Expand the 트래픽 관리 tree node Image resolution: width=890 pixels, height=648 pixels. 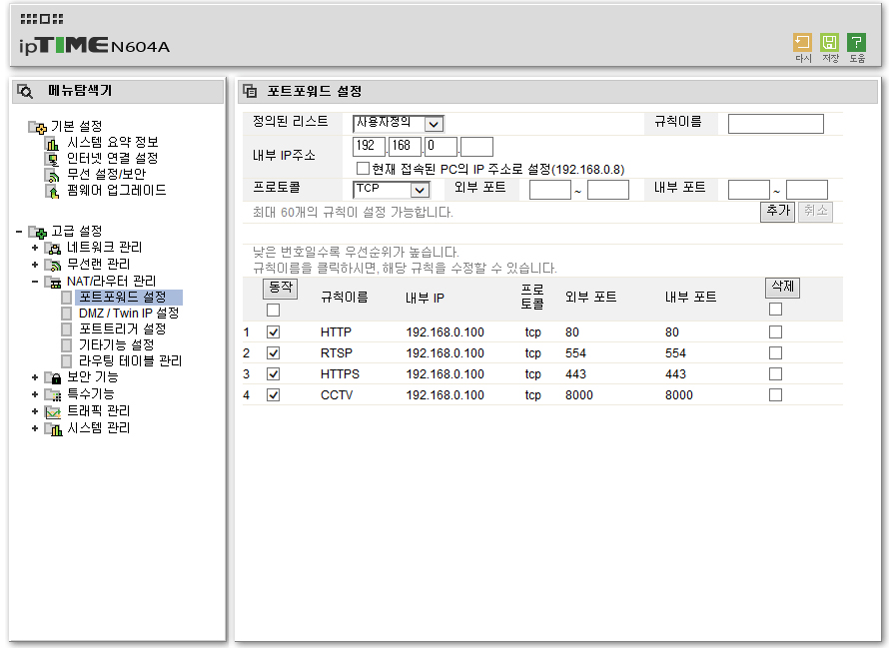coord(35,411)
